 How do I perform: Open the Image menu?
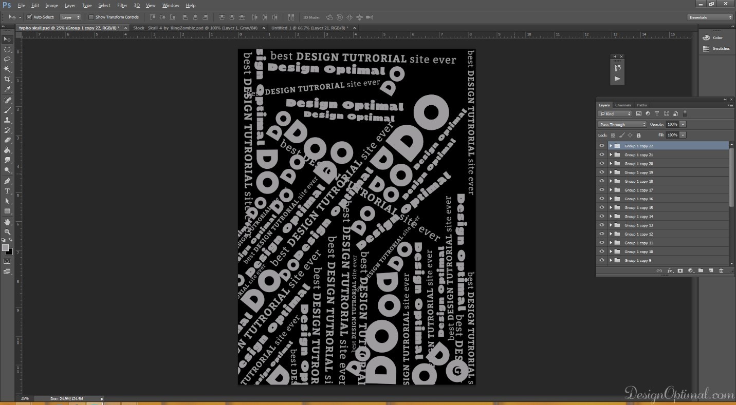pos(51,5)
